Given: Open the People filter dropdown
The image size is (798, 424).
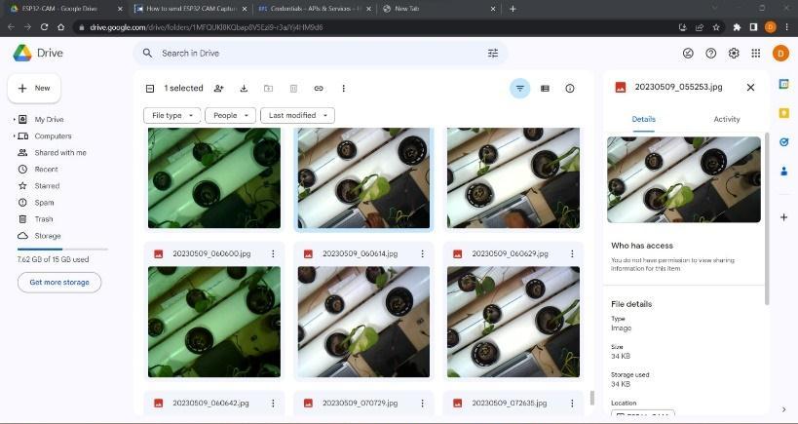Looking at the screenshot, I should pyautogui.click(x=231, y=116).
